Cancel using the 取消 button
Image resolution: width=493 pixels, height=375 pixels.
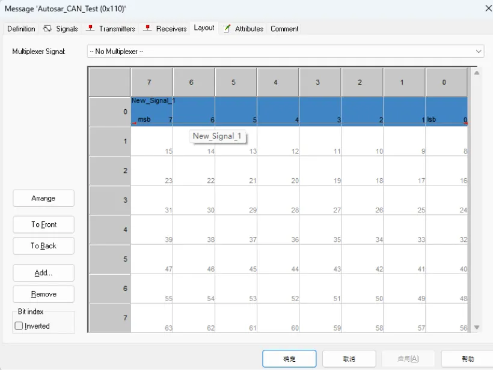click(x=349, y=359)
